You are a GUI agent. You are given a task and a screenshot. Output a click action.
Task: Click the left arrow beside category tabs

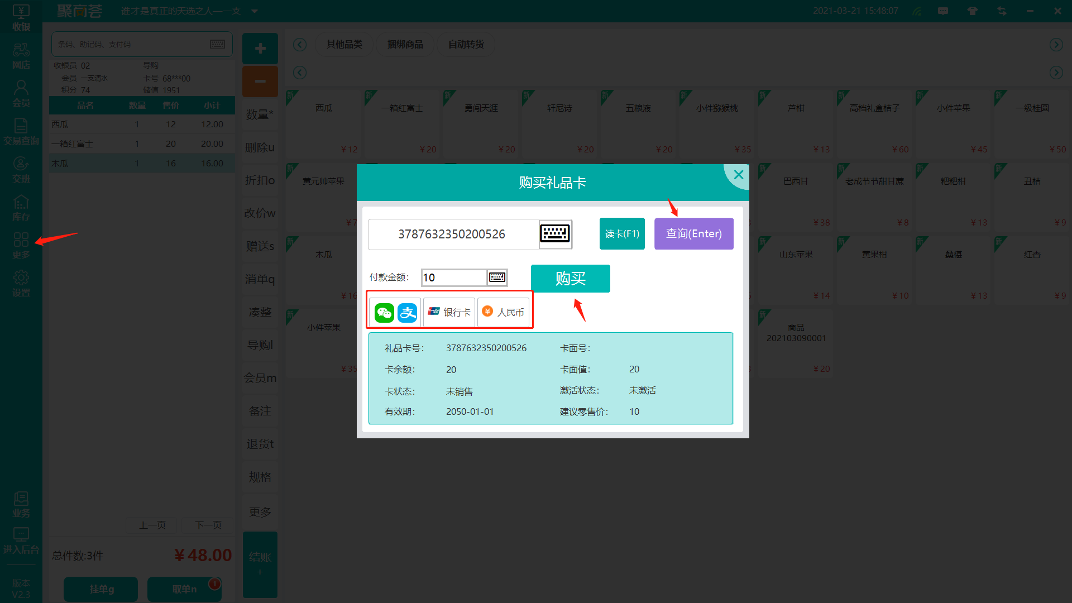[x=300, y=45]
